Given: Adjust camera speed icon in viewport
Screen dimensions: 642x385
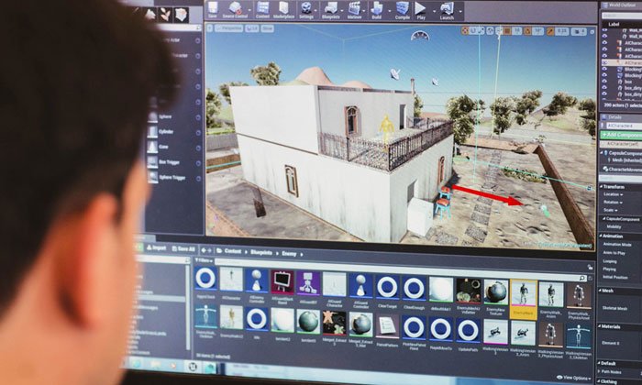Looking at the screenshot, I should (579, 31).
